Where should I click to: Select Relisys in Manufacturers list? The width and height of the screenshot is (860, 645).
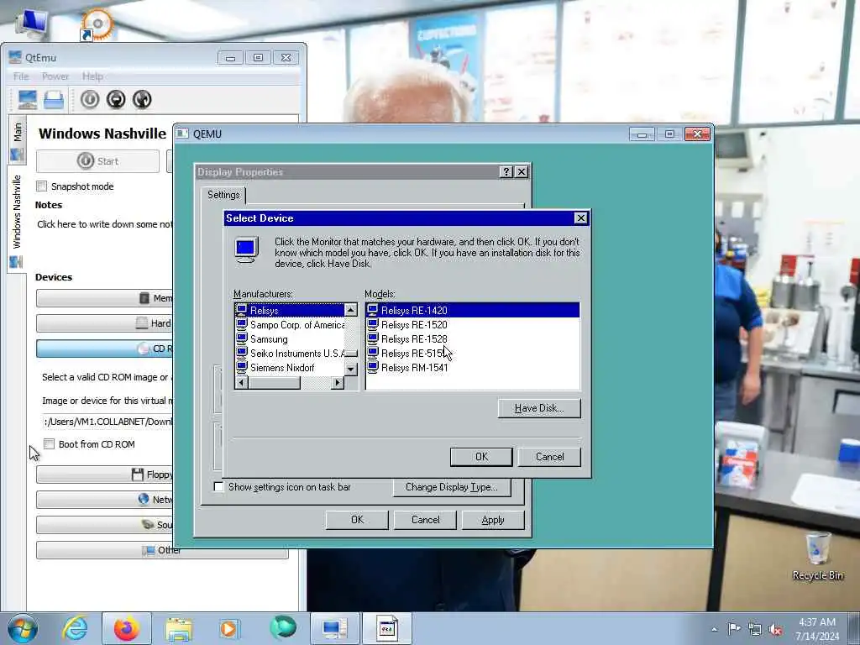pos(289,311)
